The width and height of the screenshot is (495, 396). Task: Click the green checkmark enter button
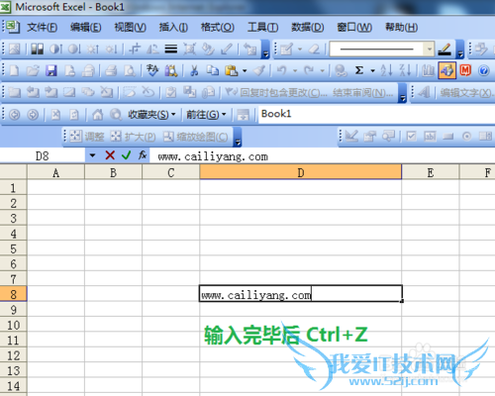point(126,155)
